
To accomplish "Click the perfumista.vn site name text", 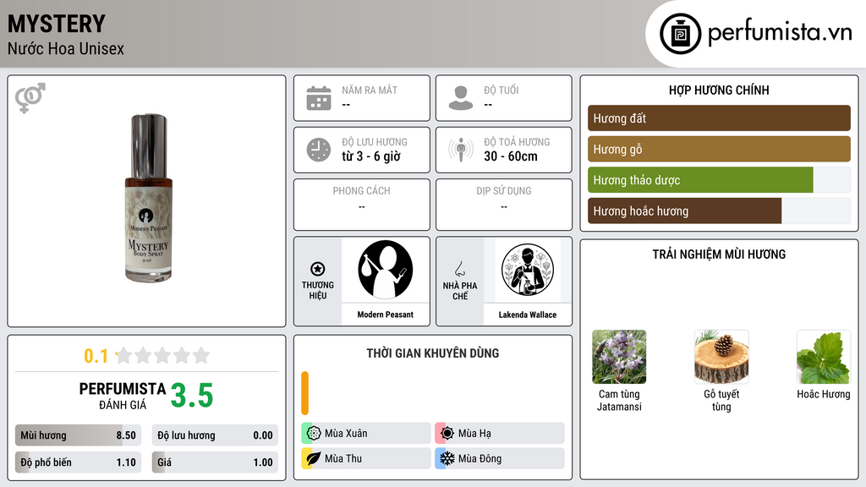I will pyautogui.click(x=780, y=32).
